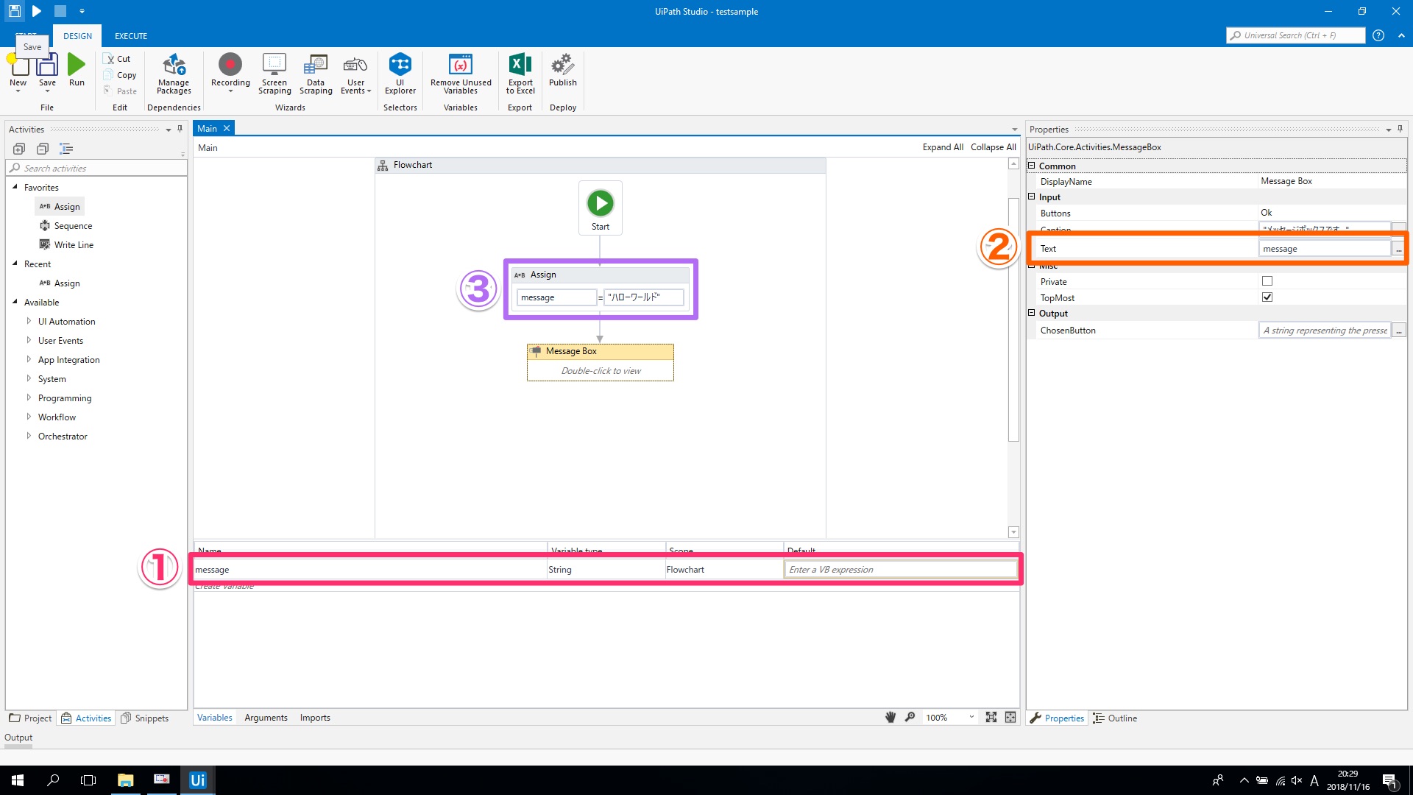Expand the UI Automation category
Viewport: 1413px width, 795px height.
pyautogui.click(x=29, y=321)
